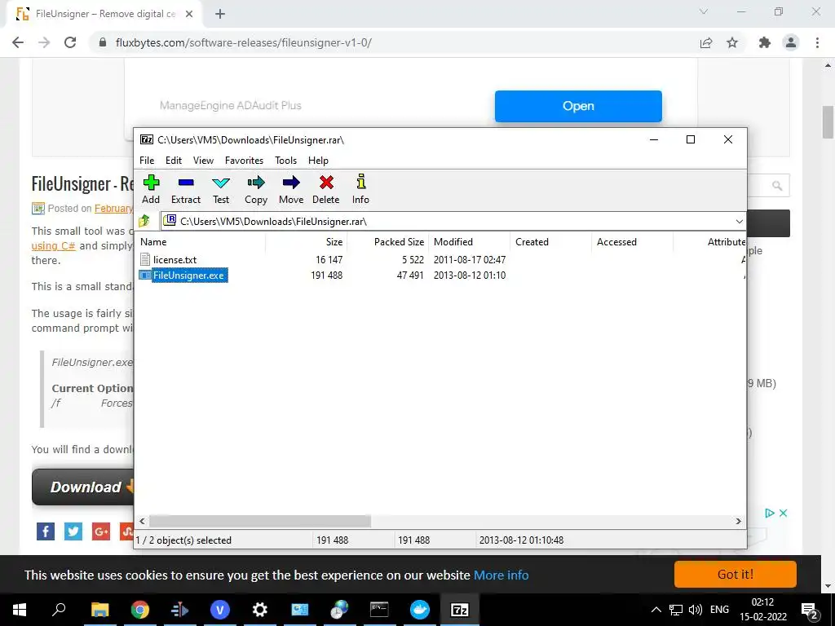Click the 7-Zip taskbar icon
The height and width of the screenshot is (626, 835).
[460, 610]
